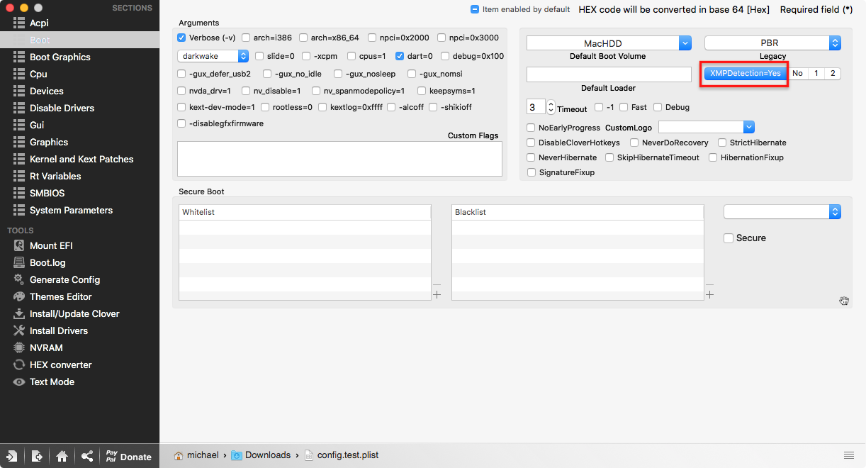Remove a Blacklist entry with minus button

709,284
